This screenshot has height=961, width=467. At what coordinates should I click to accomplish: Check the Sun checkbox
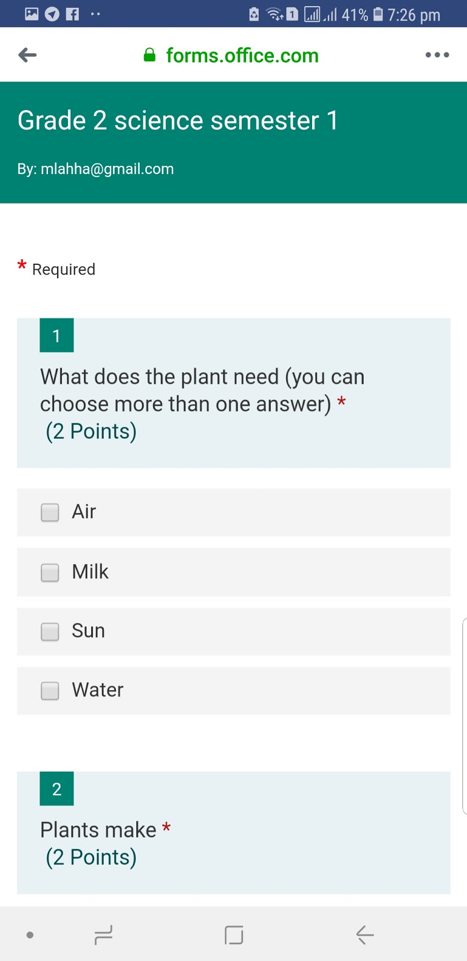[50, 631]
